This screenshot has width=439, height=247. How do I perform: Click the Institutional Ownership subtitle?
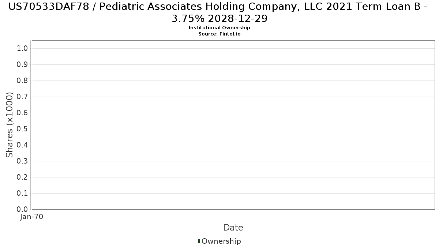click(x=219, y=28)
